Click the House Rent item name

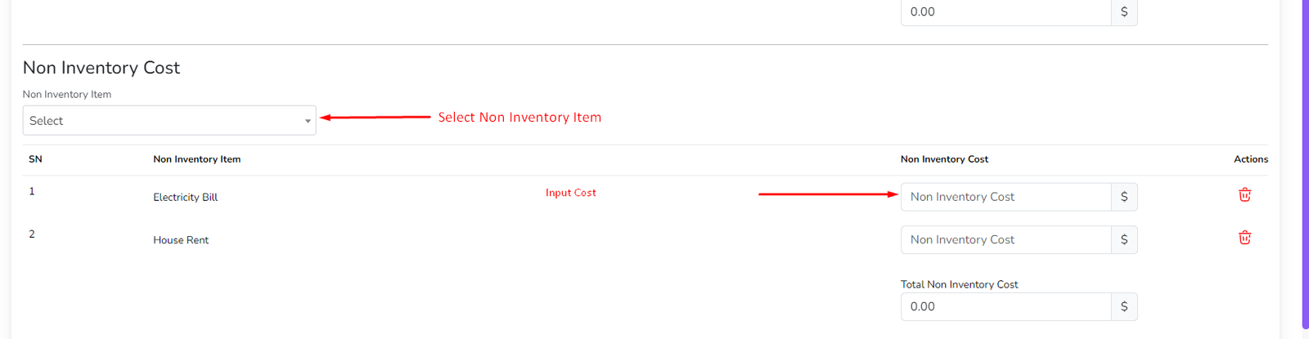pos(181,240)
